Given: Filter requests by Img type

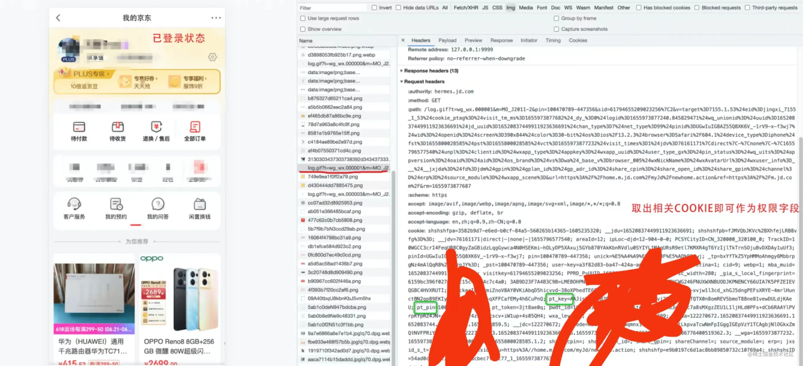Looking at the screenshot, I should click(511, 8).
